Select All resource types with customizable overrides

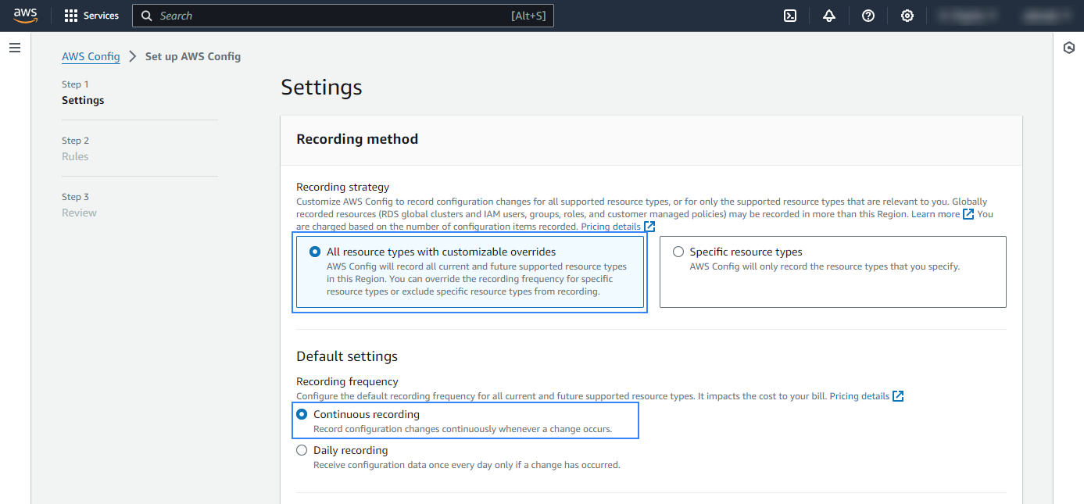coord(315,252)
